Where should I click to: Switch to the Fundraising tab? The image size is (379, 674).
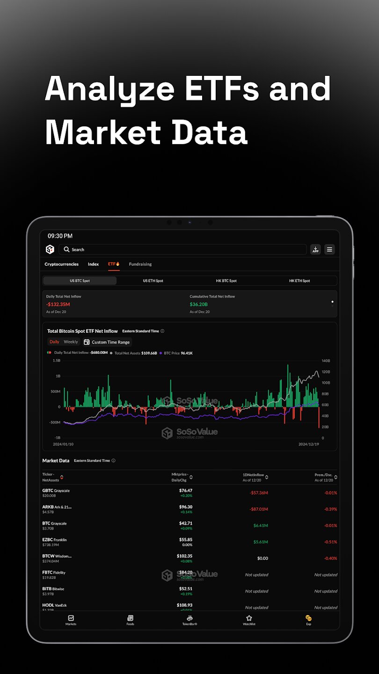(140, 264)
